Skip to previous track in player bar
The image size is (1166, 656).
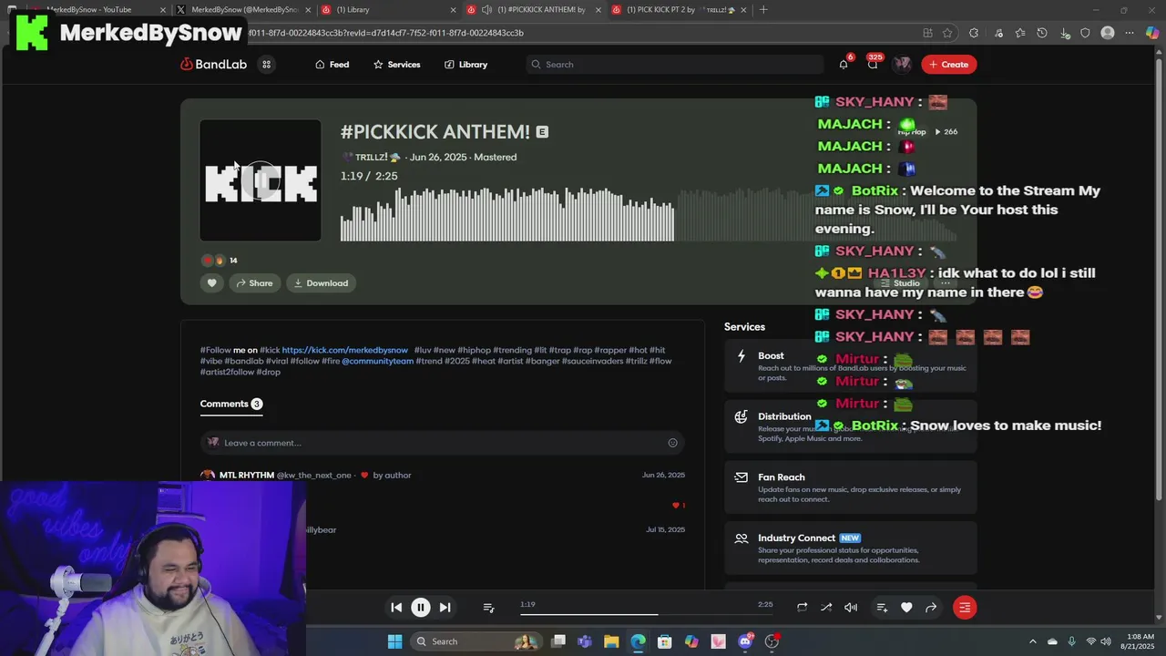click(x=396, y=608)
